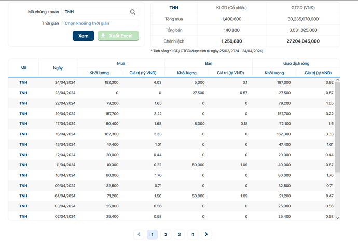Click the next page arrow in pagination
358x251 pixels.
tap(206, 234)
